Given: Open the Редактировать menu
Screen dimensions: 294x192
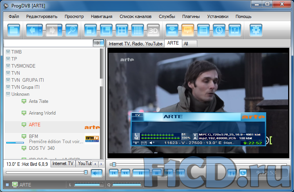Looking at the screenshot, I should click(x=42, y=16).
